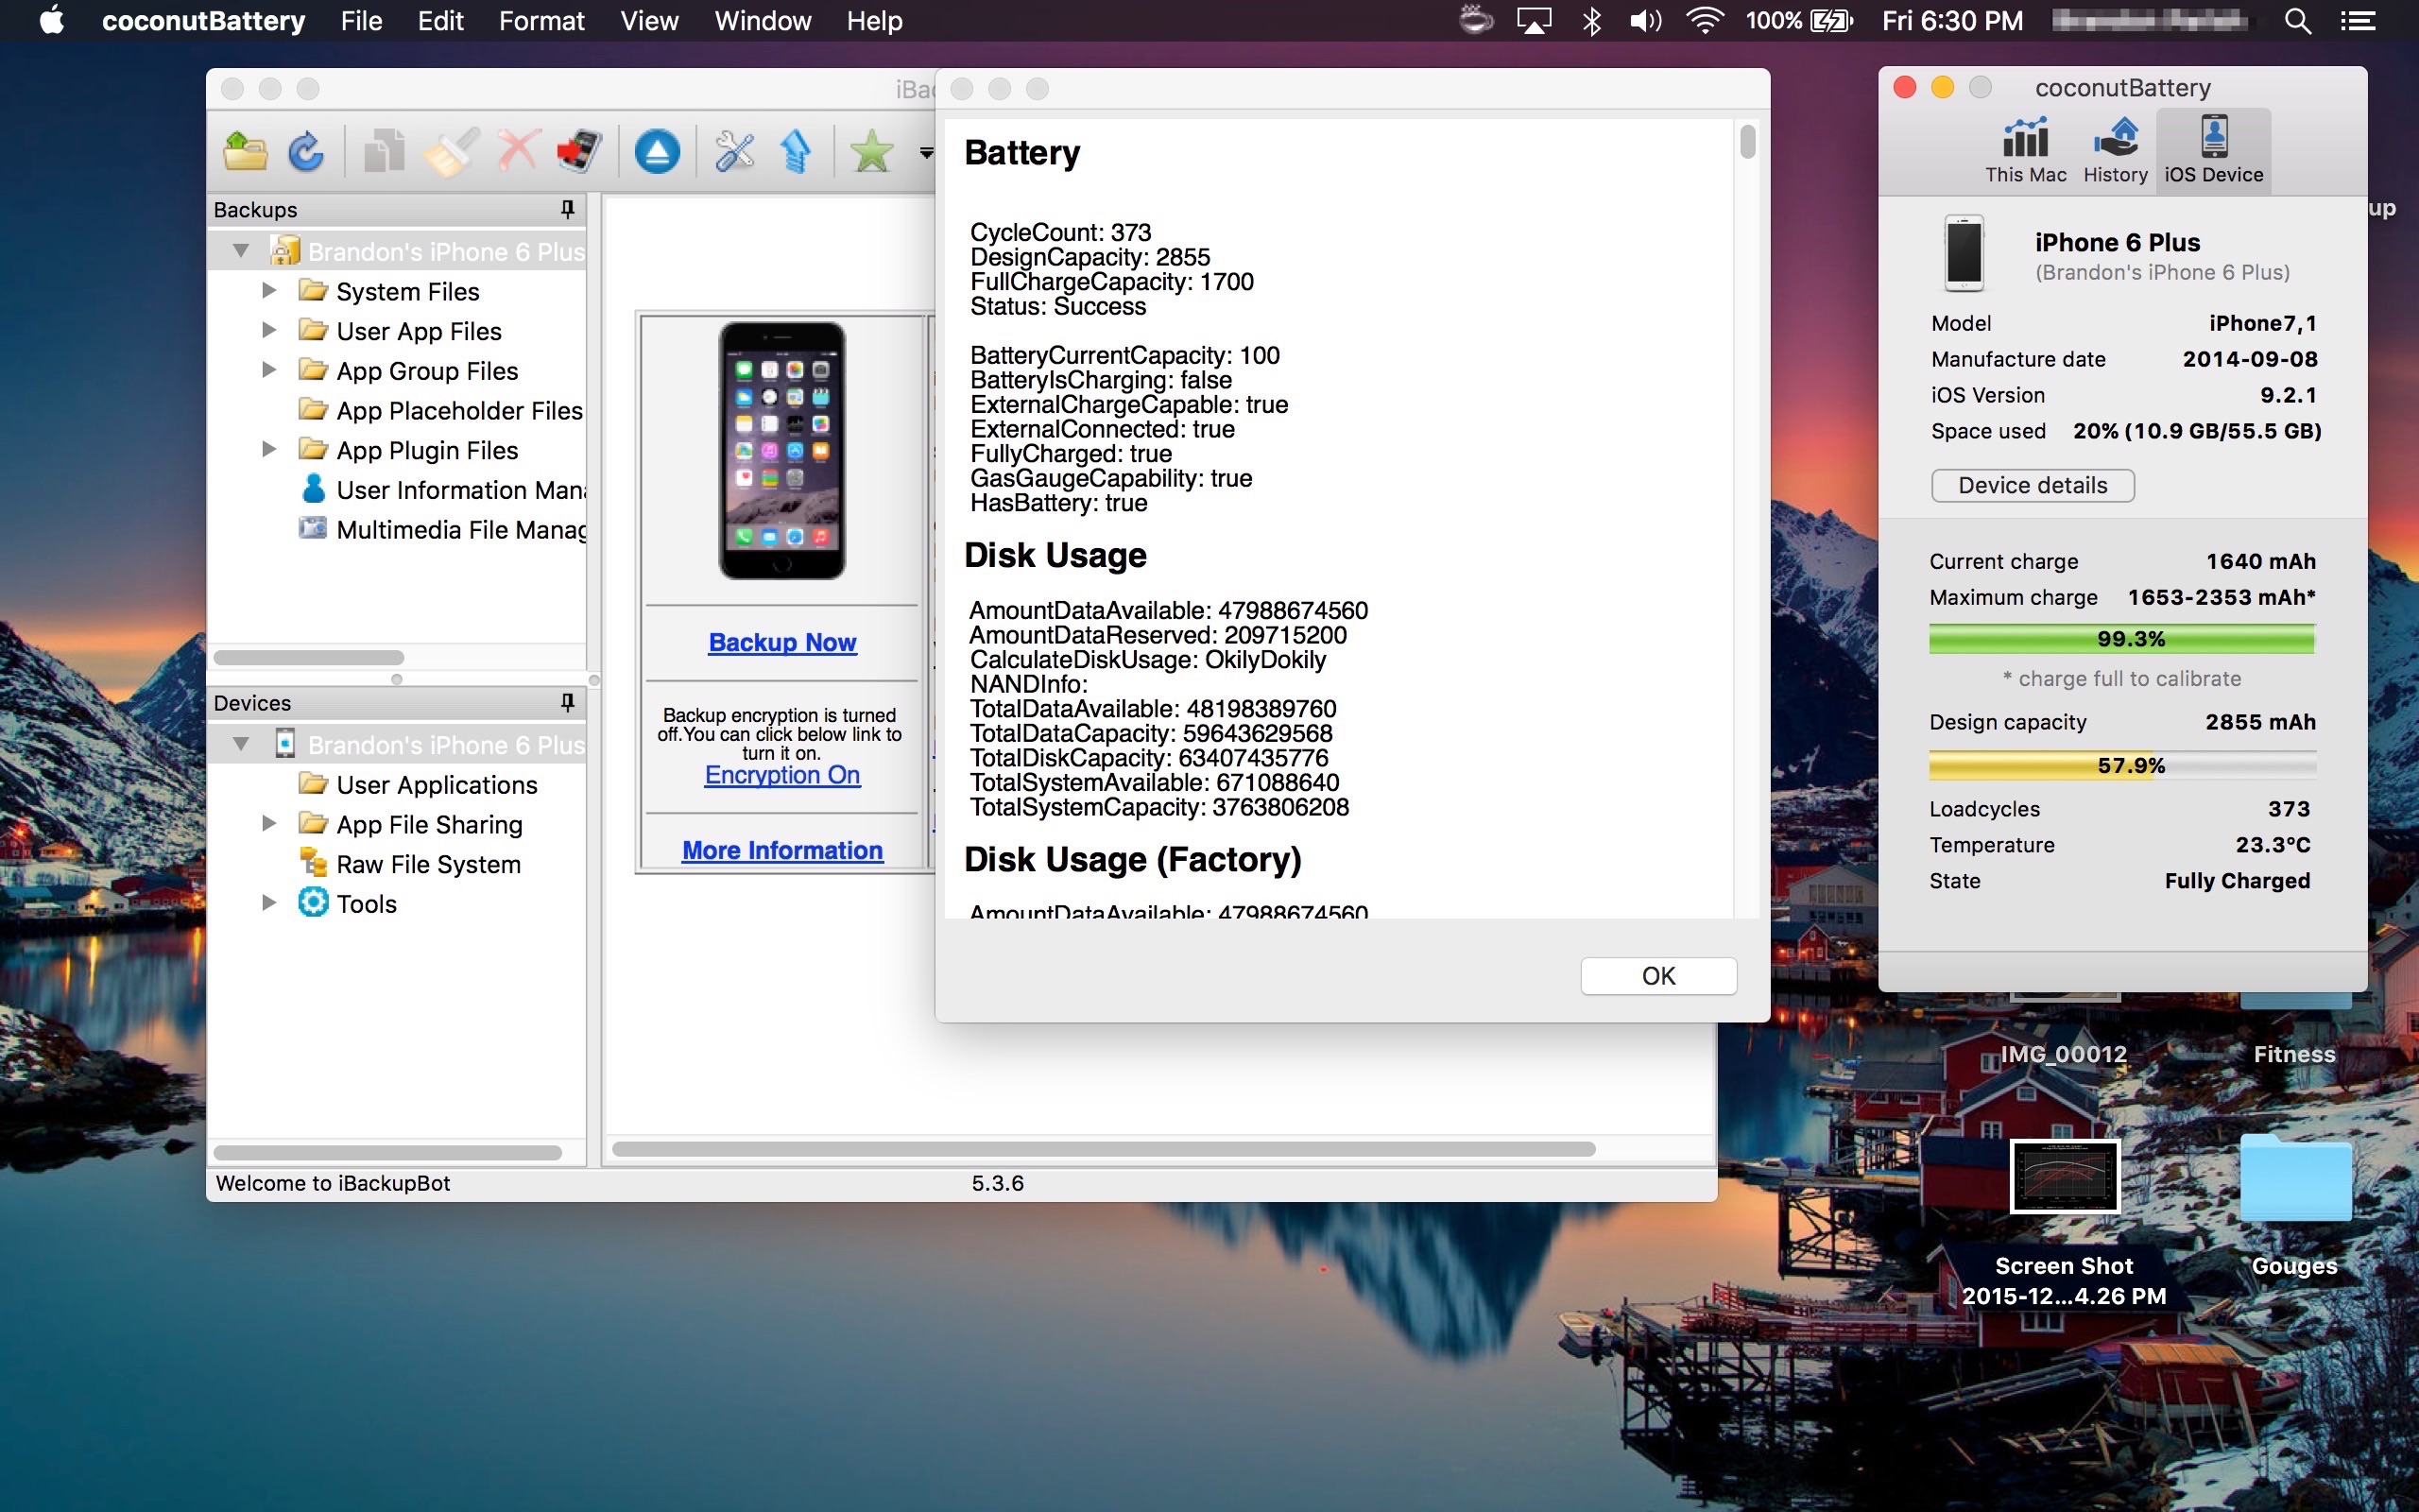This screenshot has width=2419, height=1512.
Task: Click the green star toolbar icon
Action: [870, 152]
